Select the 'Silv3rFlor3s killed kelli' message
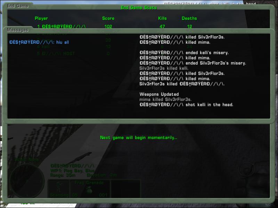The image size is (278, 208). [x=164, y=68]
